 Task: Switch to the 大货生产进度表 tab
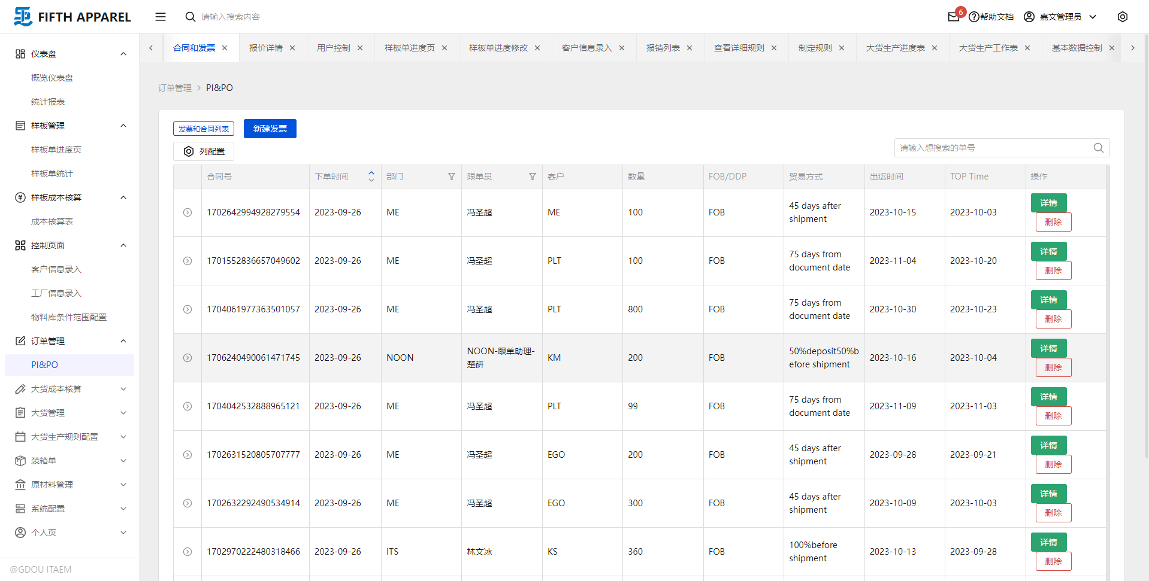[896, 48]
